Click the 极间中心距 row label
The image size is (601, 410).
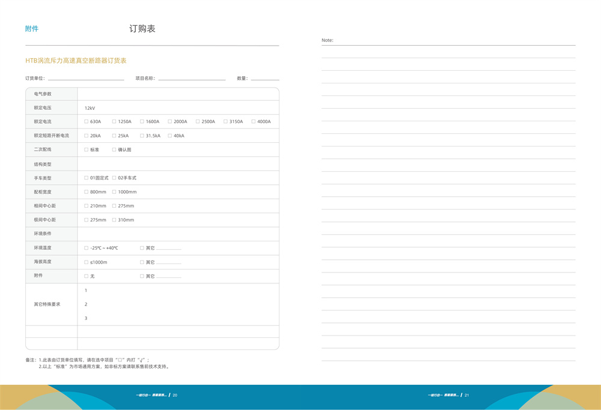tap(45, 220)
